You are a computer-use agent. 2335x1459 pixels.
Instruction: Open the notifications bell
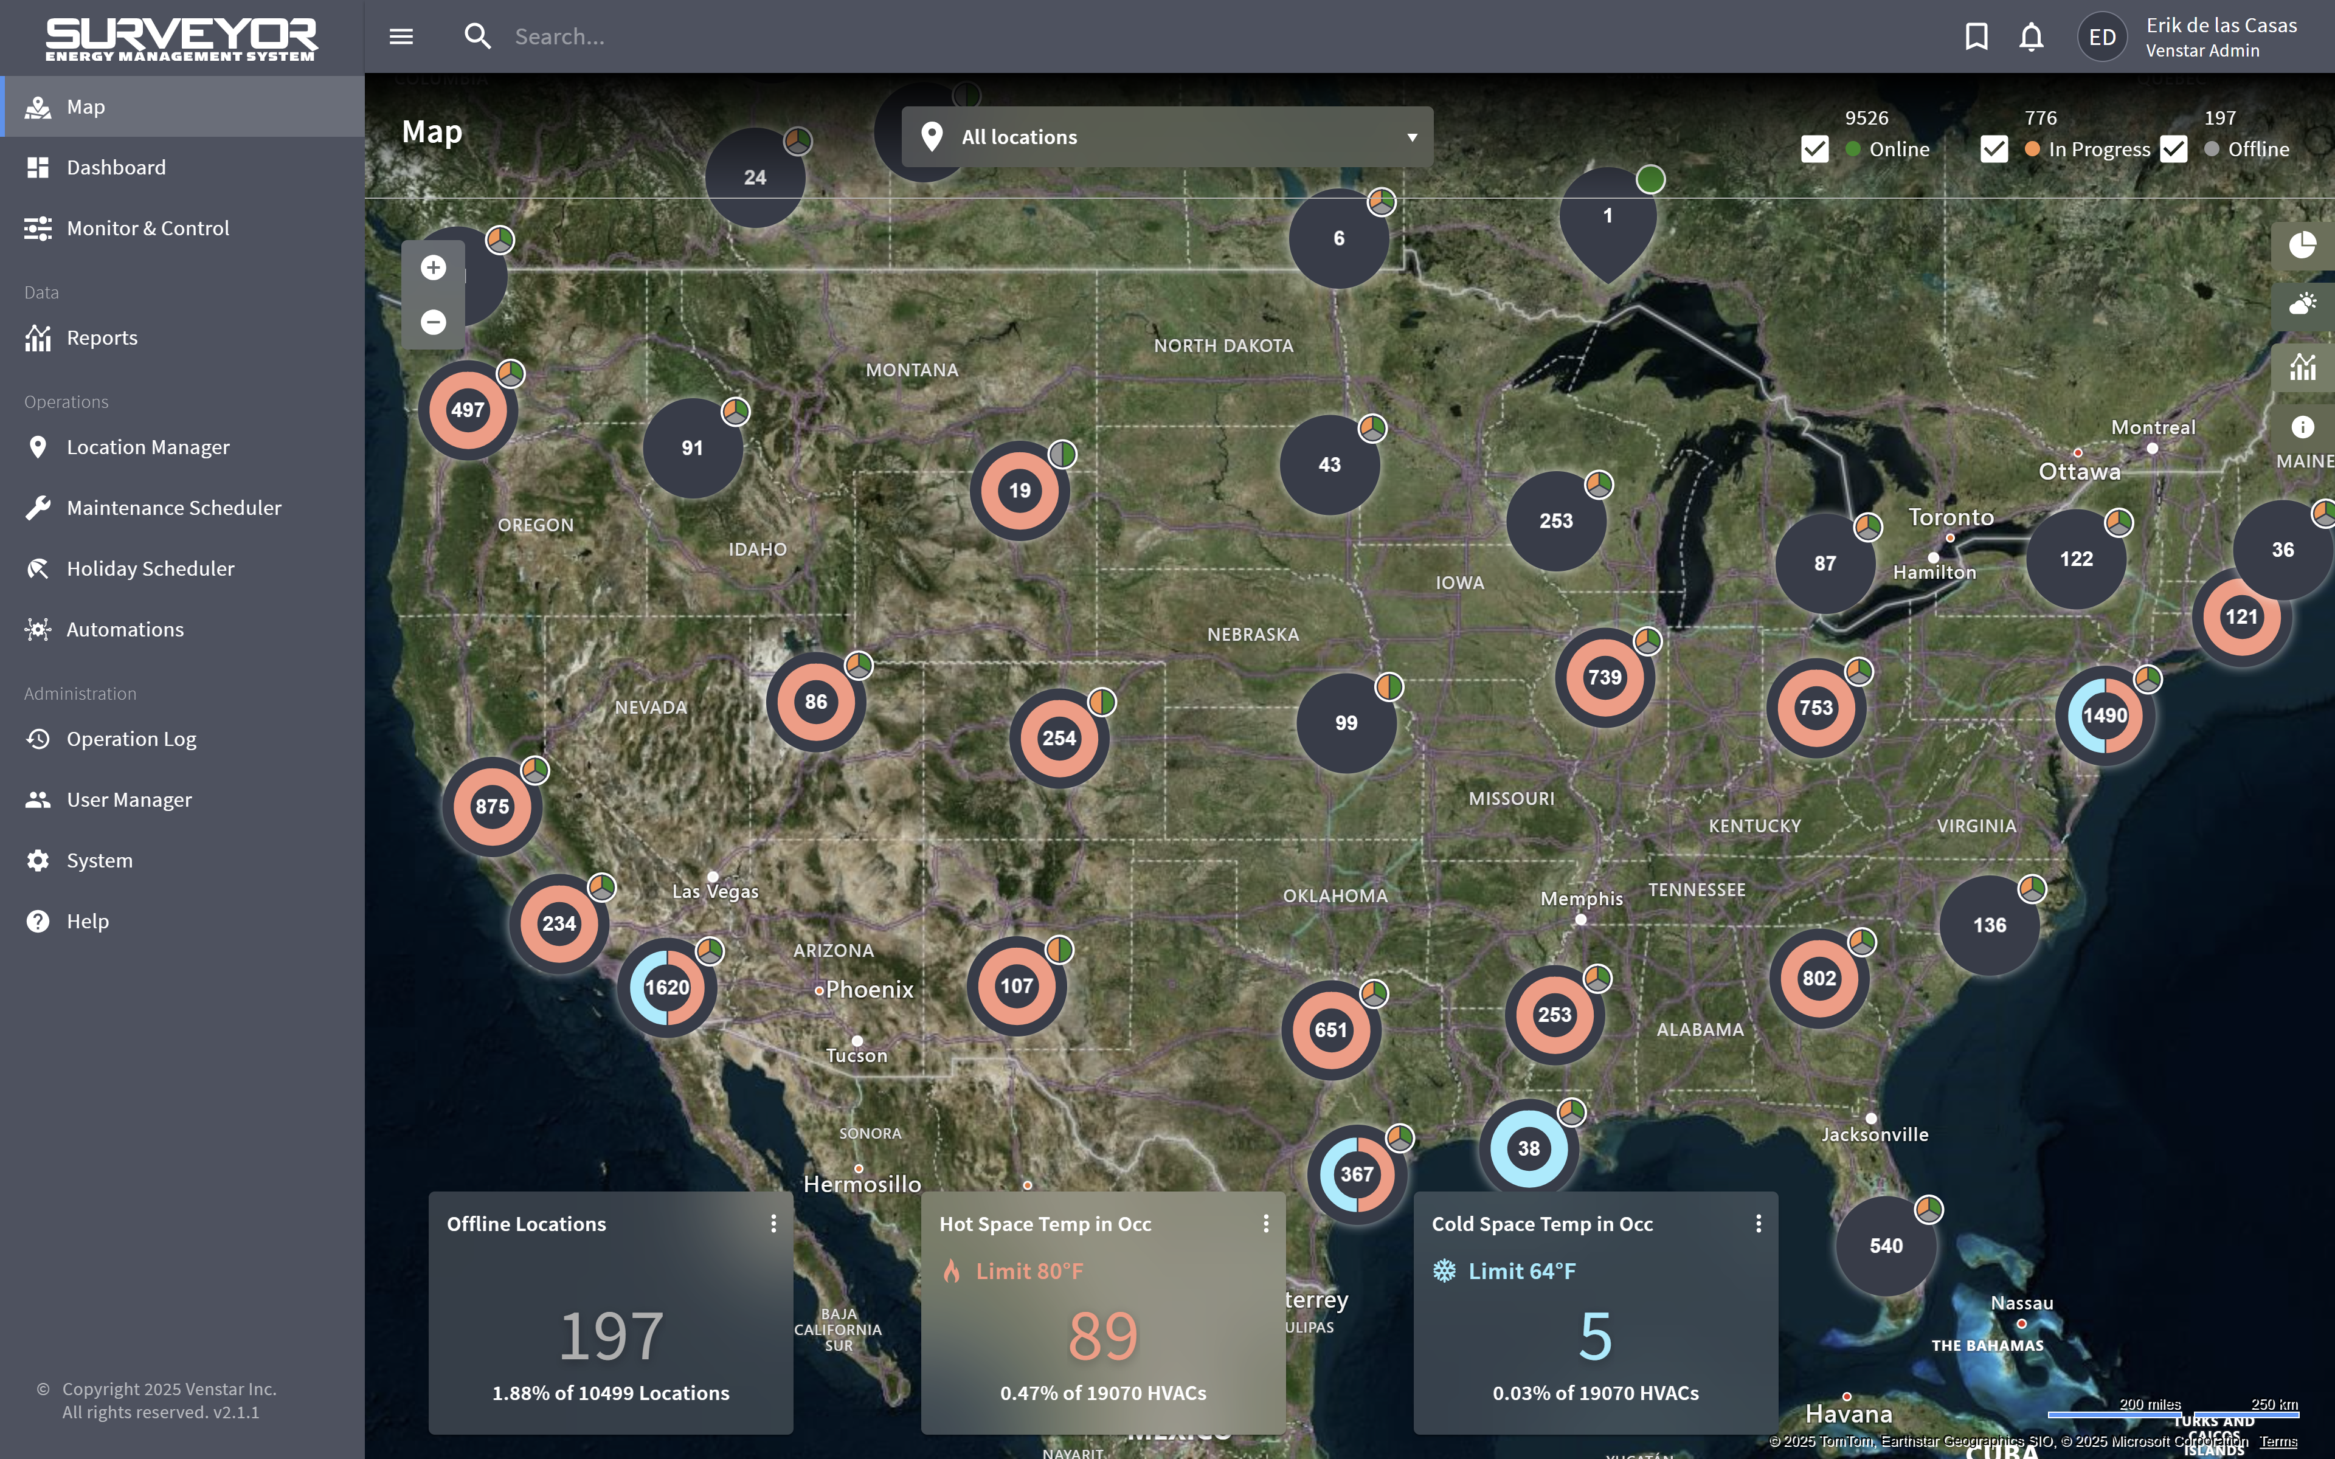(2031, 36)
